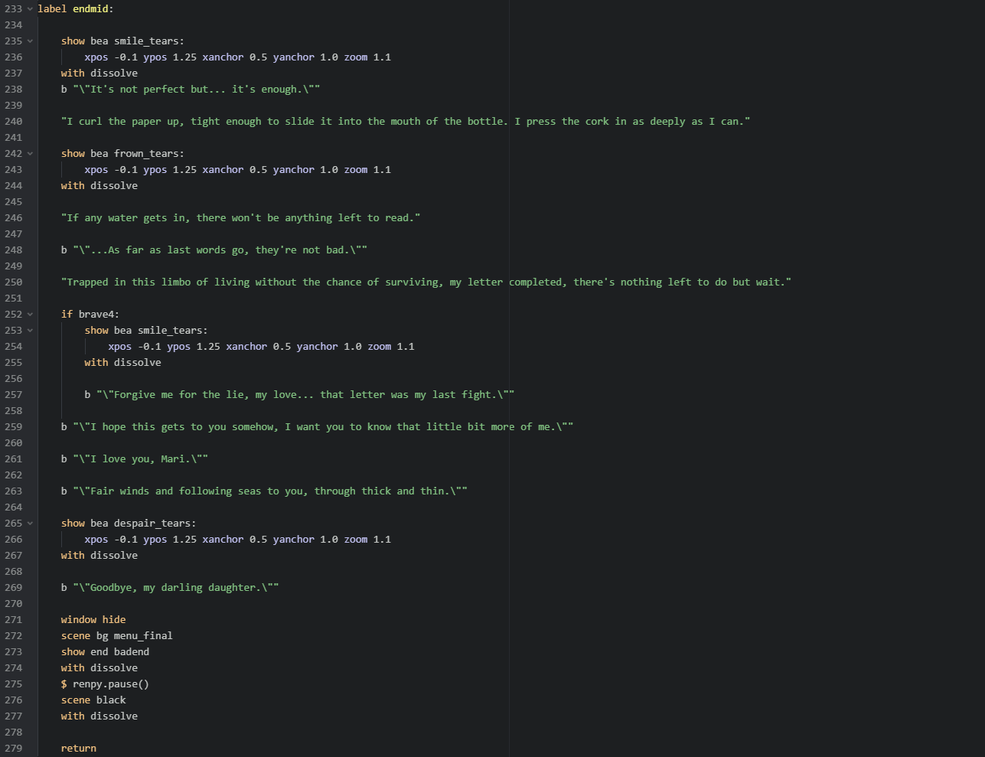Place cursor on "scene bg menu_final" line
This screenshot has height=757, width=985.
(x=116, y=636)
